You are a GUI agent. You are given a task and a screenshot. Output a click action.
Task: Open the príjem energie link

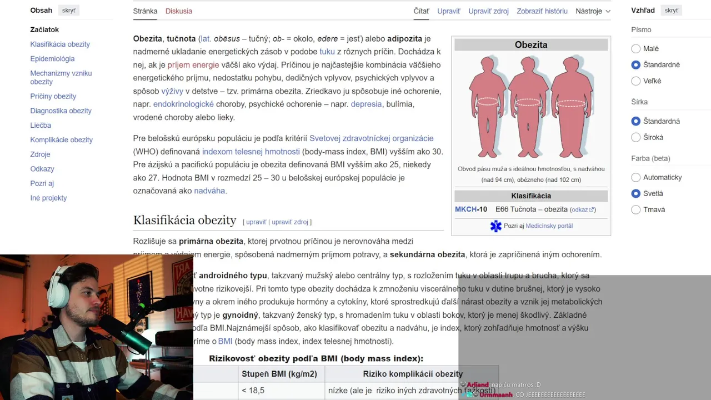pyautogui.click(x=193, y=65)
